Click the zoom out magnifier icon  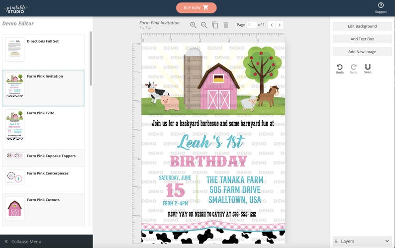204,25
